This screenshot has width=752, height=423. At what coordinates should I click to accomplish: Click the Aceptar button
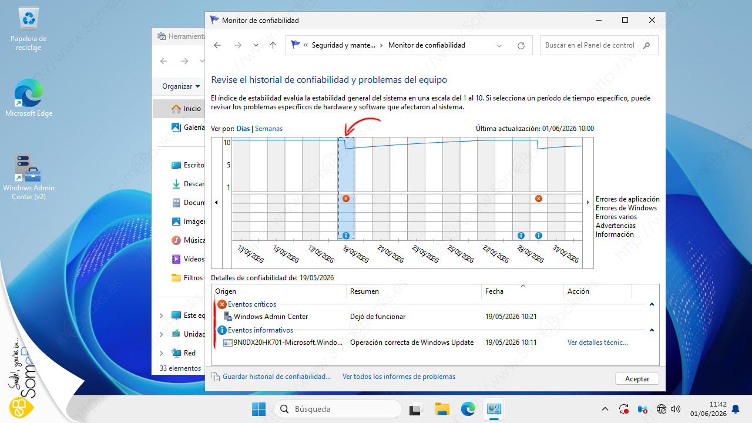[x=637, y=379]
